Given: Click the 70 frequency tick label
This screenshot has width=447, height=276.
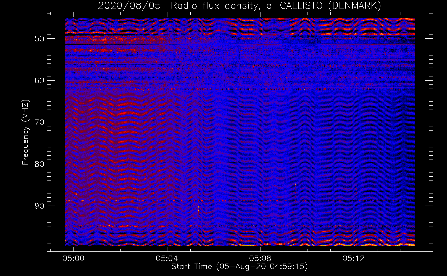Looking at the screenshot, I should tap(39, 122).
